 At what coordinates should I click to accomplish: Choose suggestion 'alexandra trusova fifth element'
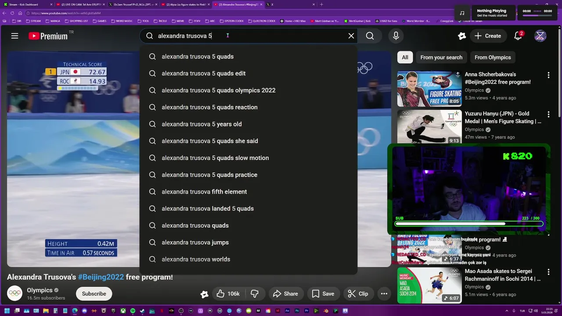249,192
